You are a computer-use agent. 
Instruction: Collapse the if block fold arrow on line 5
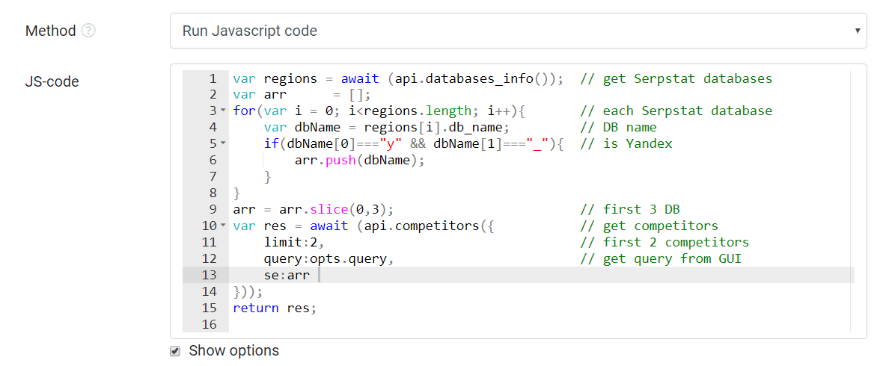point(223,143)
